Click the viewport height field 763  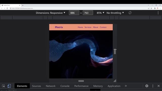coord(88,13)
